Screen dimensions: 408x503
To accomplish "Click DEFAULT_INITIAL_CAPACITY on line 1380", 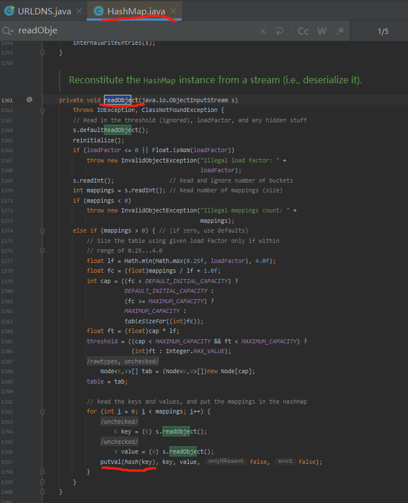I will (166, 291).
